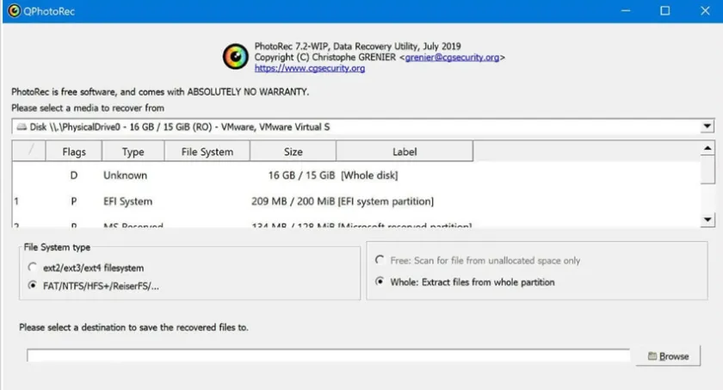The image size is (723, 390).
Task: Click the PhotoRec eye logo icon
Action: tap(235, 57)
